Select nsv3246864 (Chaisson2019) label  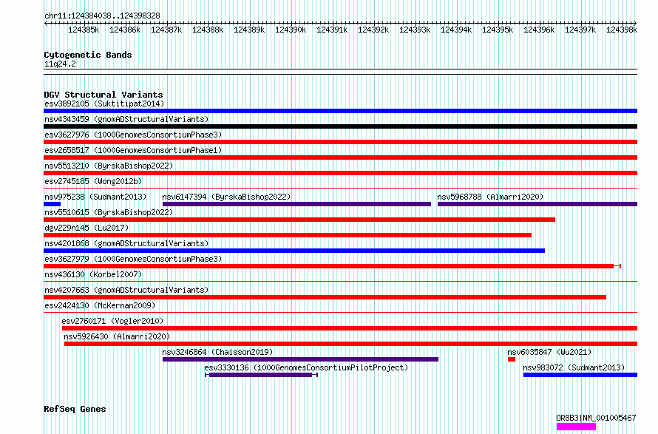(217, 352)
